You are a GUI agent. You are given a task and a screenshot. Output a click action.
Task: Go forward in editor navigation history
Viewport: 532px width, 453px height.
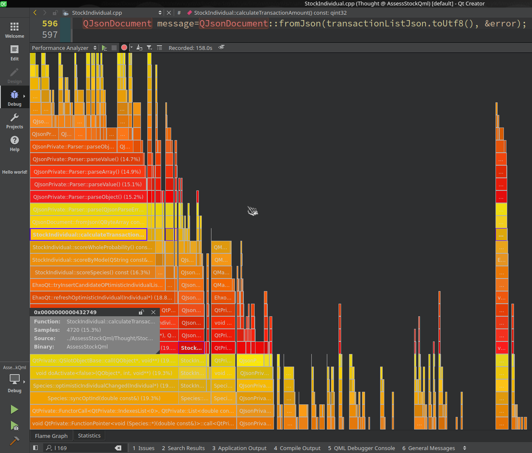click(x=45, y=13)
